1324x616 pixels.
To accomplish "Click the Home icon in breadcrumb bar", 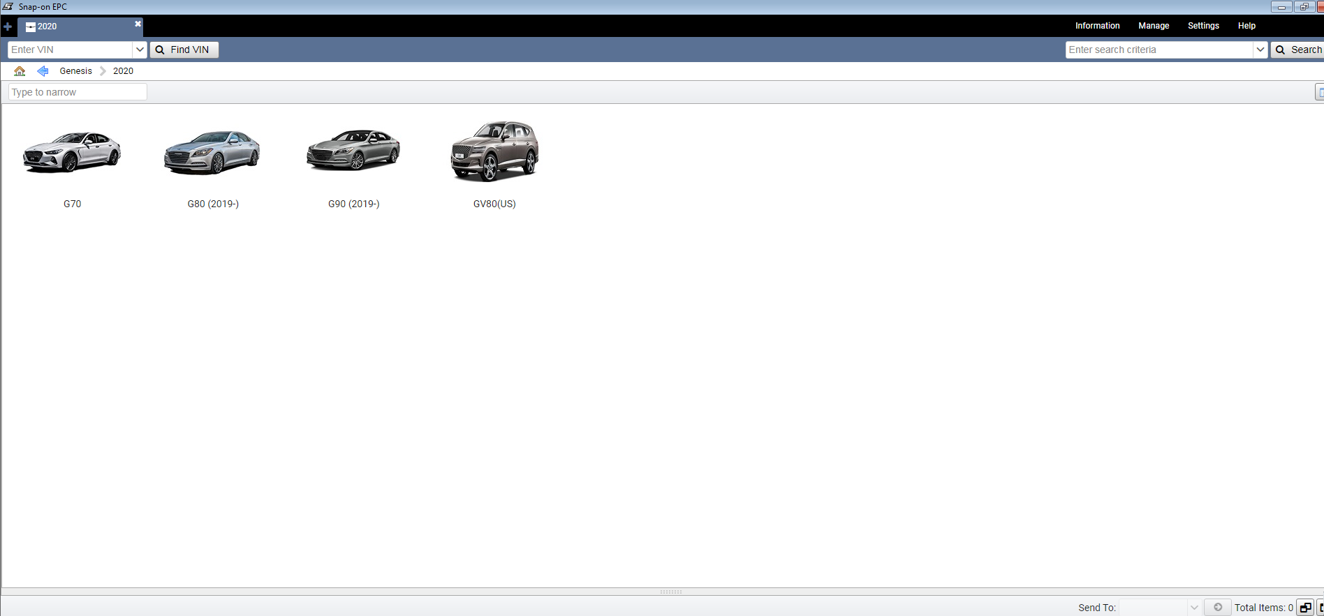I will pyautogui.click(x=20, y=71).
